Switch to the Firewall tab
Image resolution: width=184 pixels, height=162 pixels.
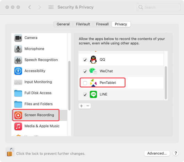pos(102,24)
